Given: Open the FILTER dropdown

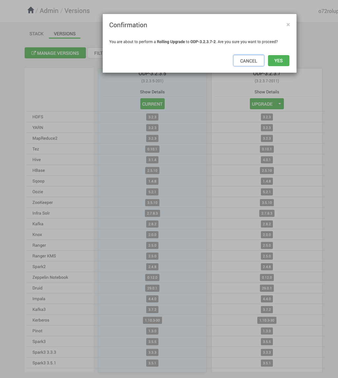Looking at the screenshot, I should [95, 53].
